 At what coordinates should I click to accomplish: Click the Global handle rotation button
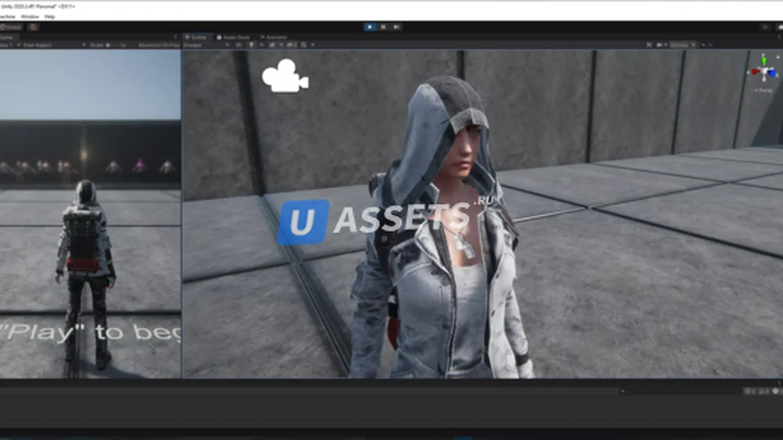click(x=12, y=27)
